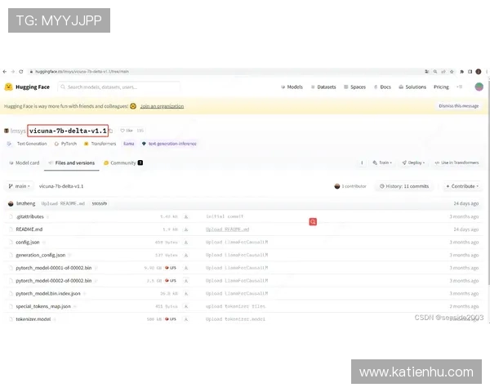Viewport: 490px width, 392px height.
Task: Open History: 11 commits
Action: [x=404, y=186]
